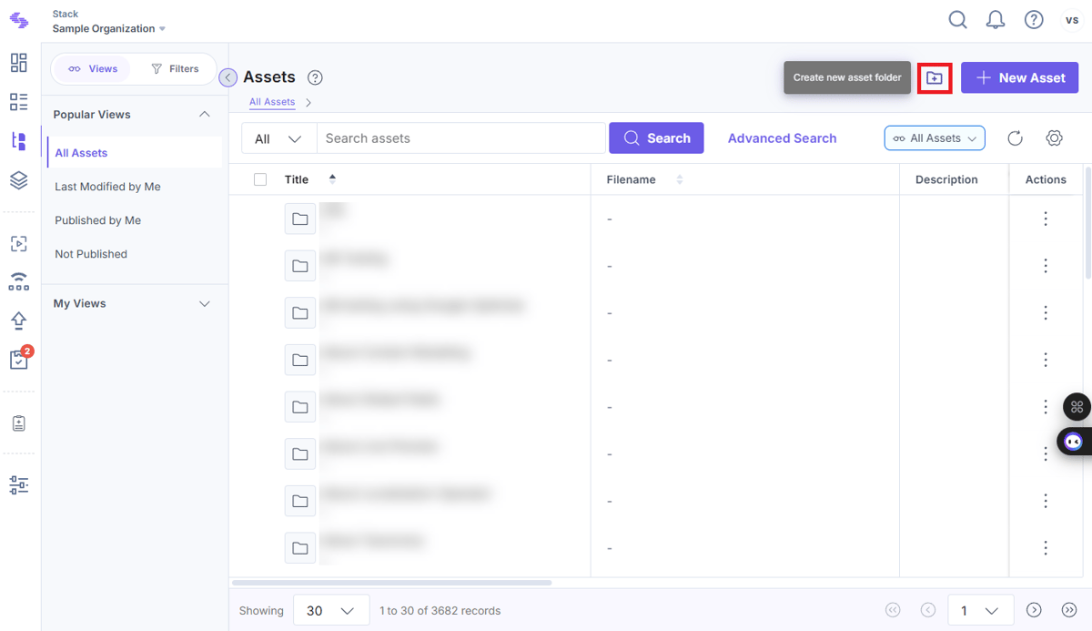This screenshot has width=1092, height=631.
Task: Click the Actions column header
Action: click(x=1046, y=179)
